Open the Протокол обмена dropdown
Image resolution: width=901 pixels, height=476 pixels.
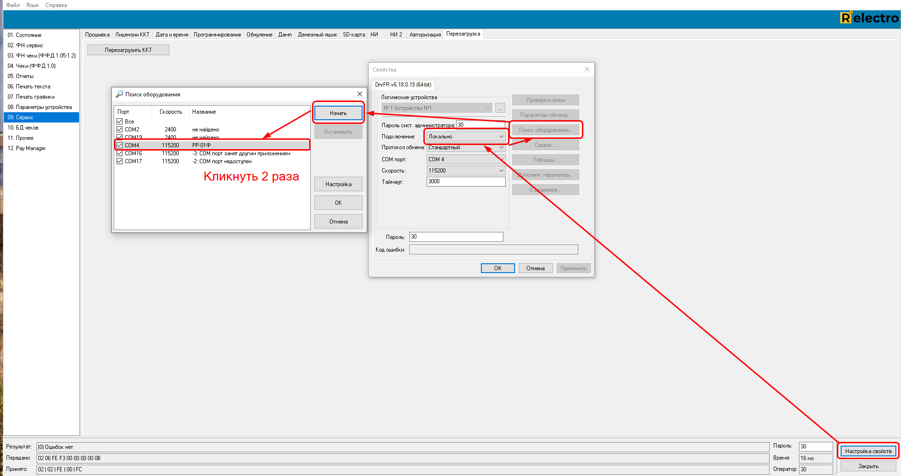pyautogui.click(x=465, y=147)
